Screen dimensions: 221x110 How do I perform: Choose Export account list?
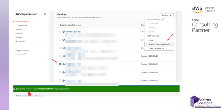click(x=157, y=48)
